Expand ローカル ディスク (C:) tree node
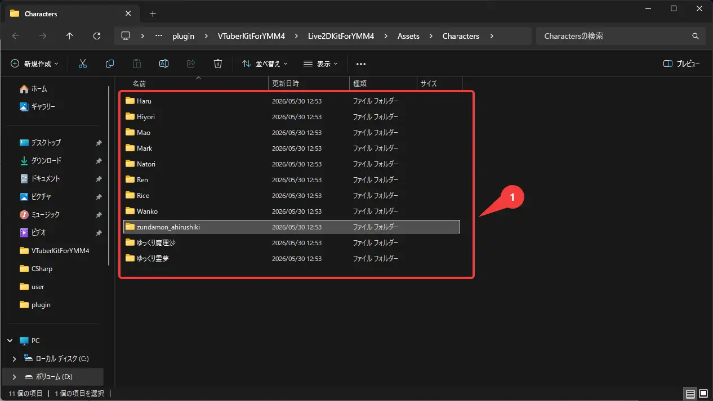Viewport: 713px width, 401px height. click(x=15, y=358)
